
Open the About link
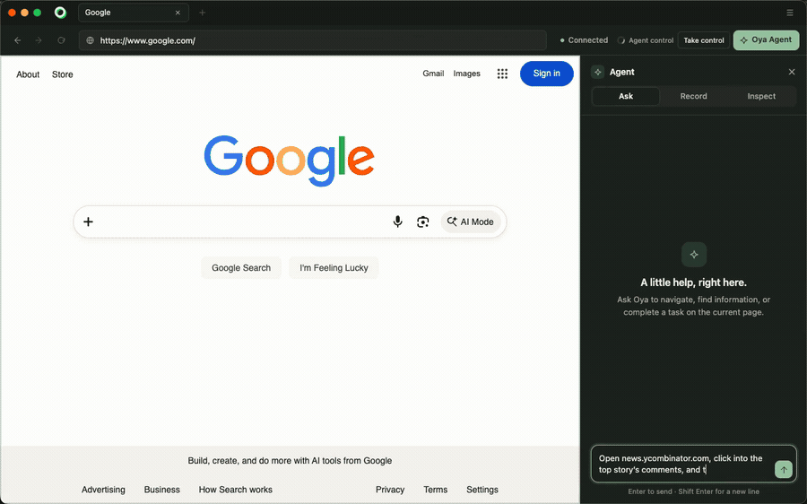28,74
